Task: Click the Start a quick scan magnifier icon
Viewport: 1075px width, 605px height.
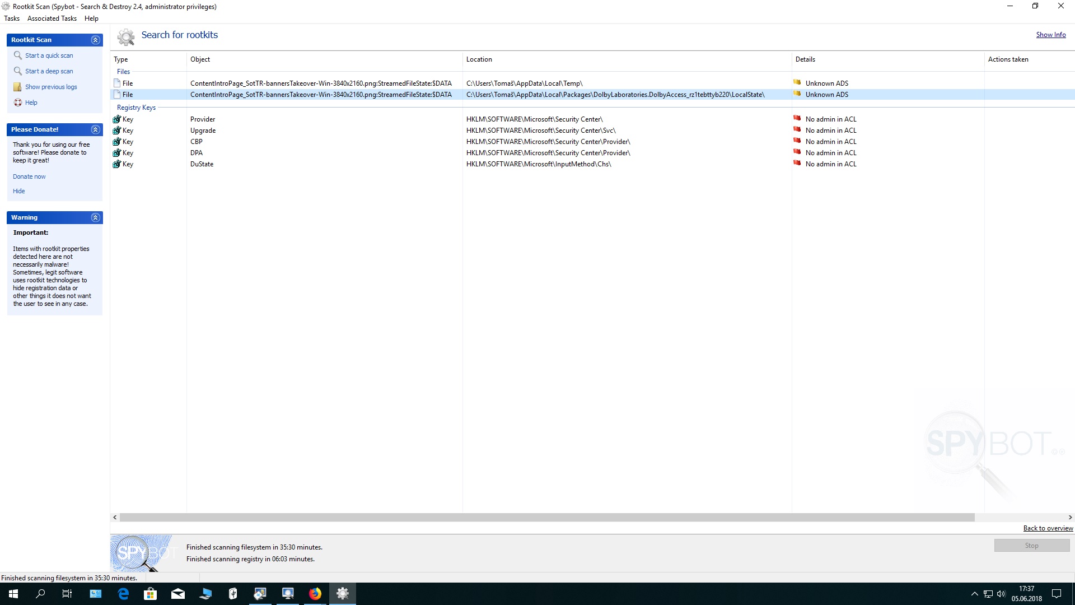Action: (x=18, y=55)
